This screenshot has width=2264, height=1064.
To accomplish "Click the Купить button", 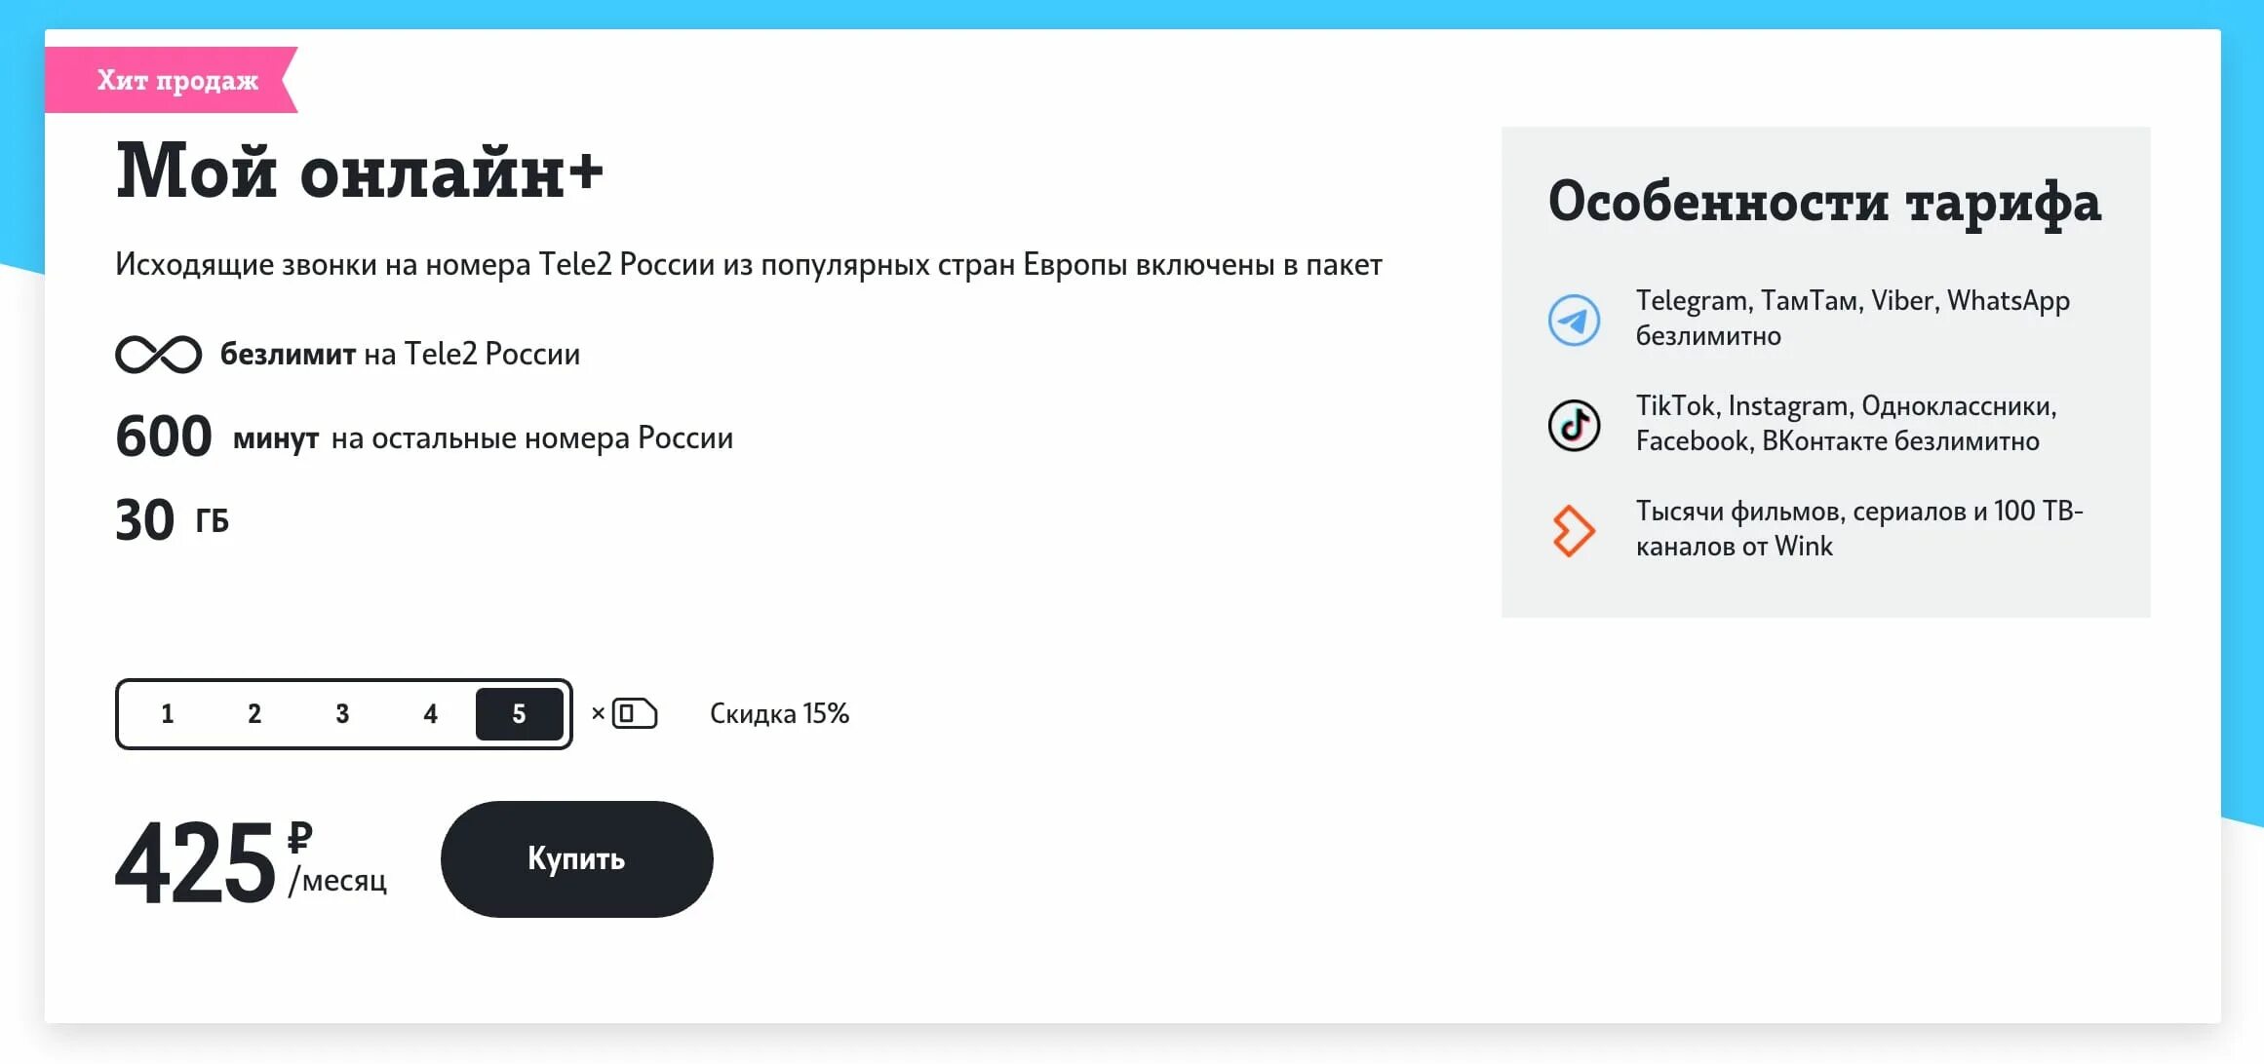I will pyautogui.click(x=577, y=859).
